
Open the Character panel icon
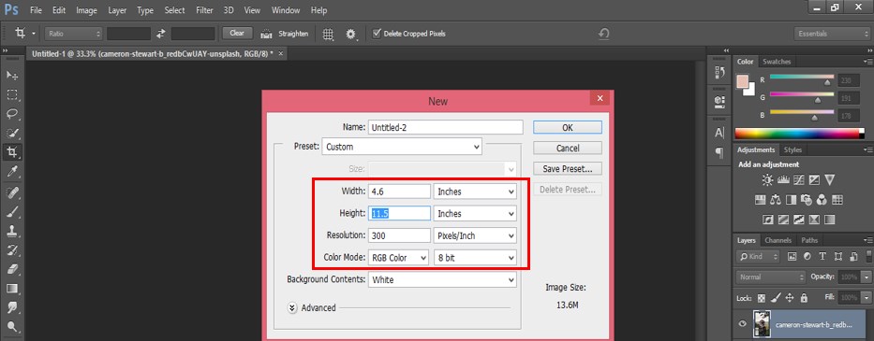(x=719, y=133)
